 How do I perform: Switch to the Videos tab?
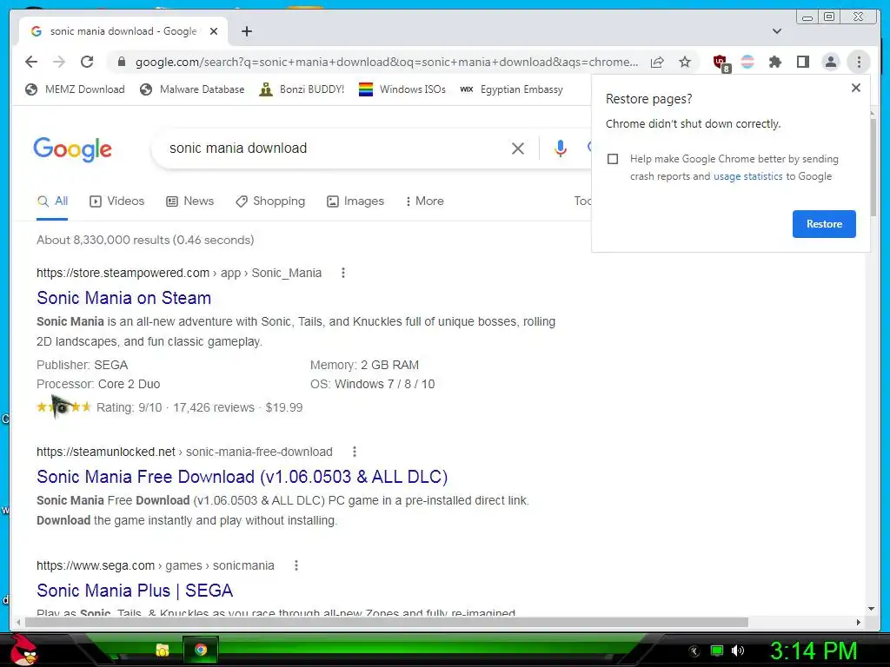point(117,201)
